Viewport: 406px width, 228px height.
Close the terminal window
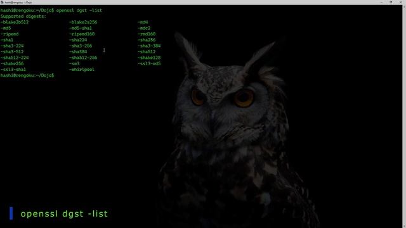tap(400, 2)
